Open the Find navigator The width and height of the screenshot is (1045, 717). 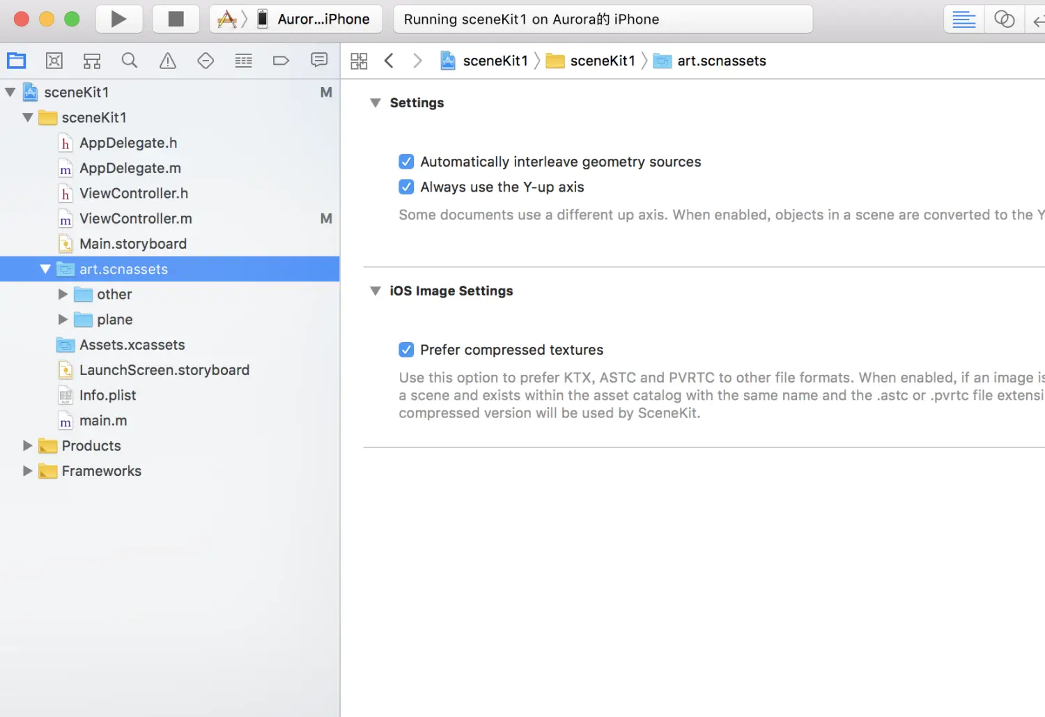[x=130, y=61]
